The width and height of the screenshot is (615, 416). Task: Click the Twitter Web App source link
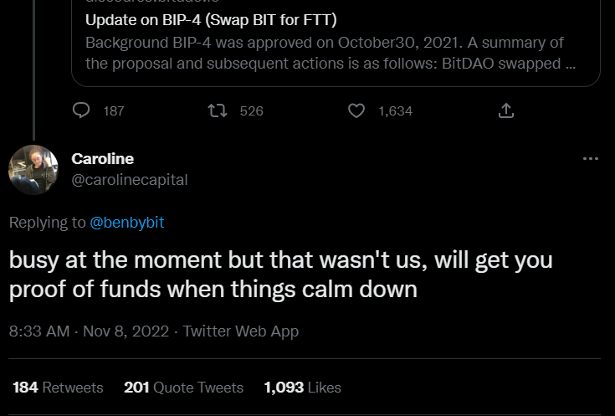click(x=241, y=331)
